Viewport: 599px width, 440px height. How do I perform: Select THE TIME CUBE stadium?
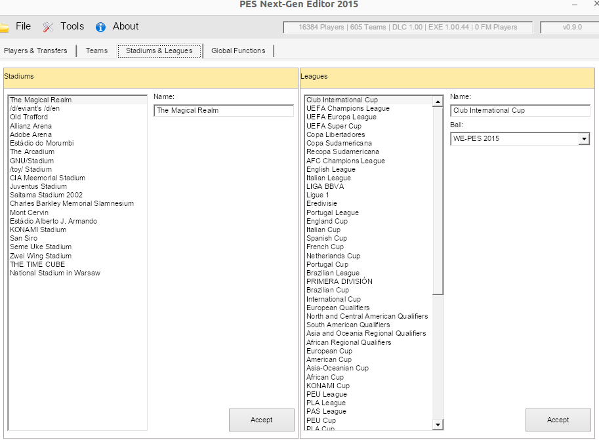[x=77, y=264]
